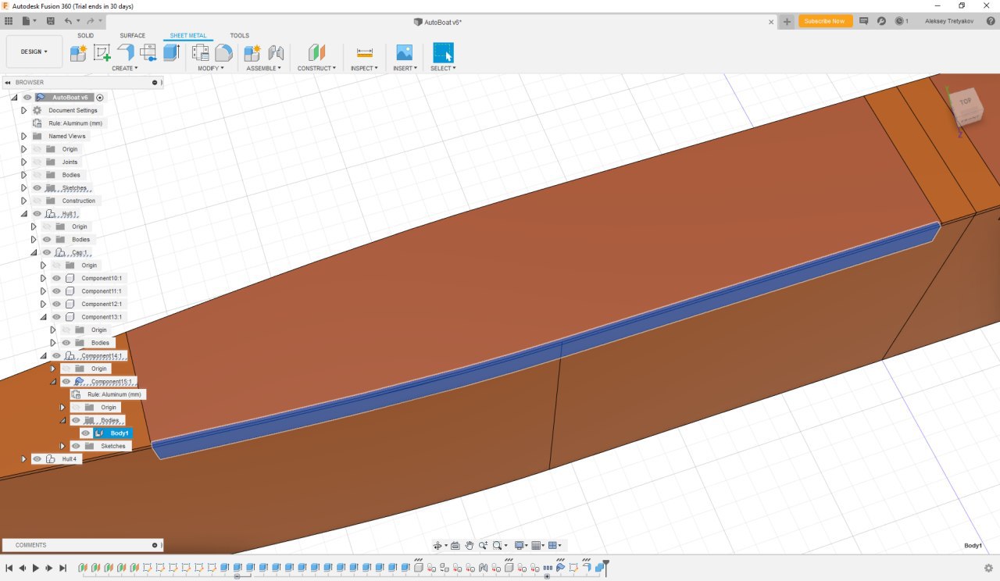Click the Joint tool icon
This screenshot has height=581, width=1000.
pos(275,53)
